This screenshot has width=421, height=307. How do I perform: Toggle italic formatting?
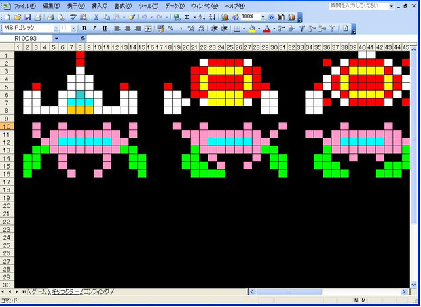[x=94, y=28]
